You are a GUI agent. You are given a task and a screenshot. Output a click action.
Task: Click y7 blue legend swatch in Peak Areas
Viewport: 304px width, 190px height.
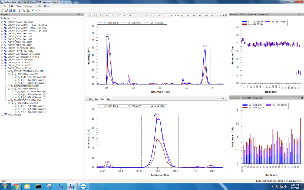coord(245,105)
